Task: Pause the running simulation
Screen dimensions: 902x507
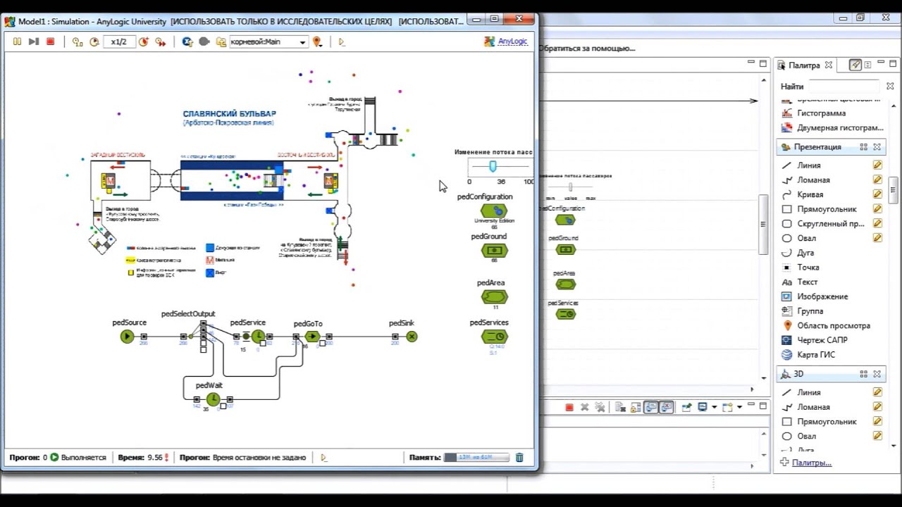Action: point(17,42)
